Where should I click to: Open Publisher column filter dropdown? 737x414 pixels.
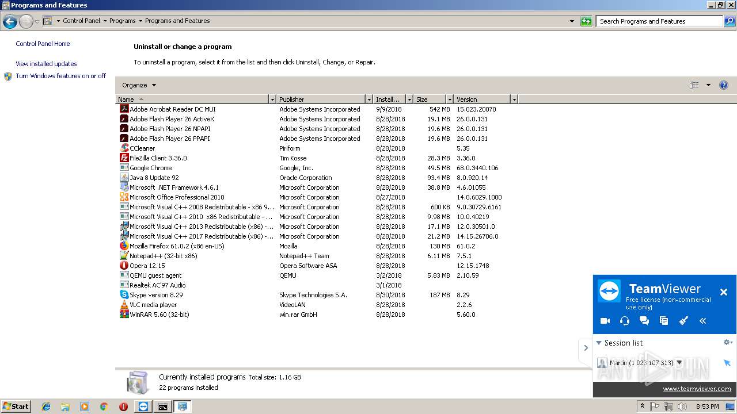(369, 99)
